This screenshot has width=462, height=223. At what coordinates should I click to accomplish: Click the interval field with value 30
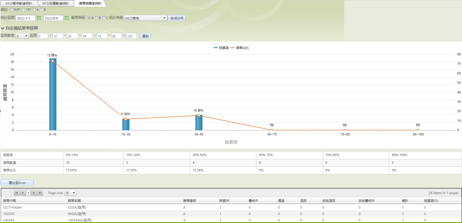pos(72,36)
